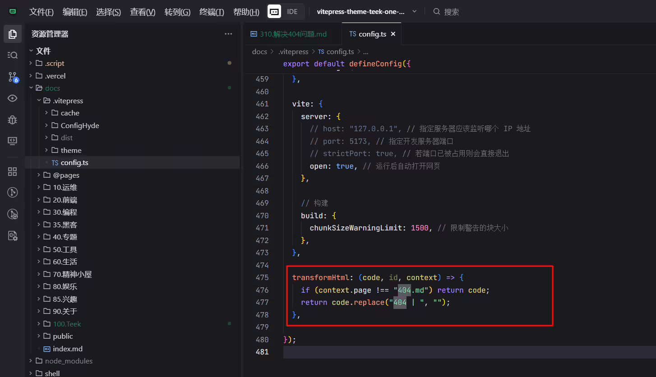The height and width of the screenshot is (377, 656).
Task: Open the eye-shaped preview icon in activity bar
Action: point(13,98)
